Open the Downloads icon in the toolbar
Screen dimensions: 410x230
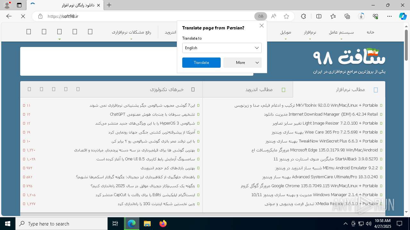click(x=361, y=16)
